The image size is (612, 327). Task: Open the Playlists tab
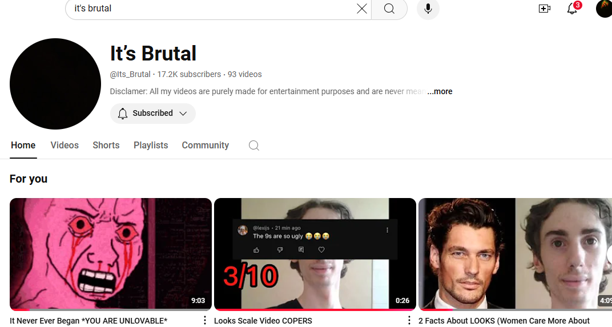(x=151, y=146)
